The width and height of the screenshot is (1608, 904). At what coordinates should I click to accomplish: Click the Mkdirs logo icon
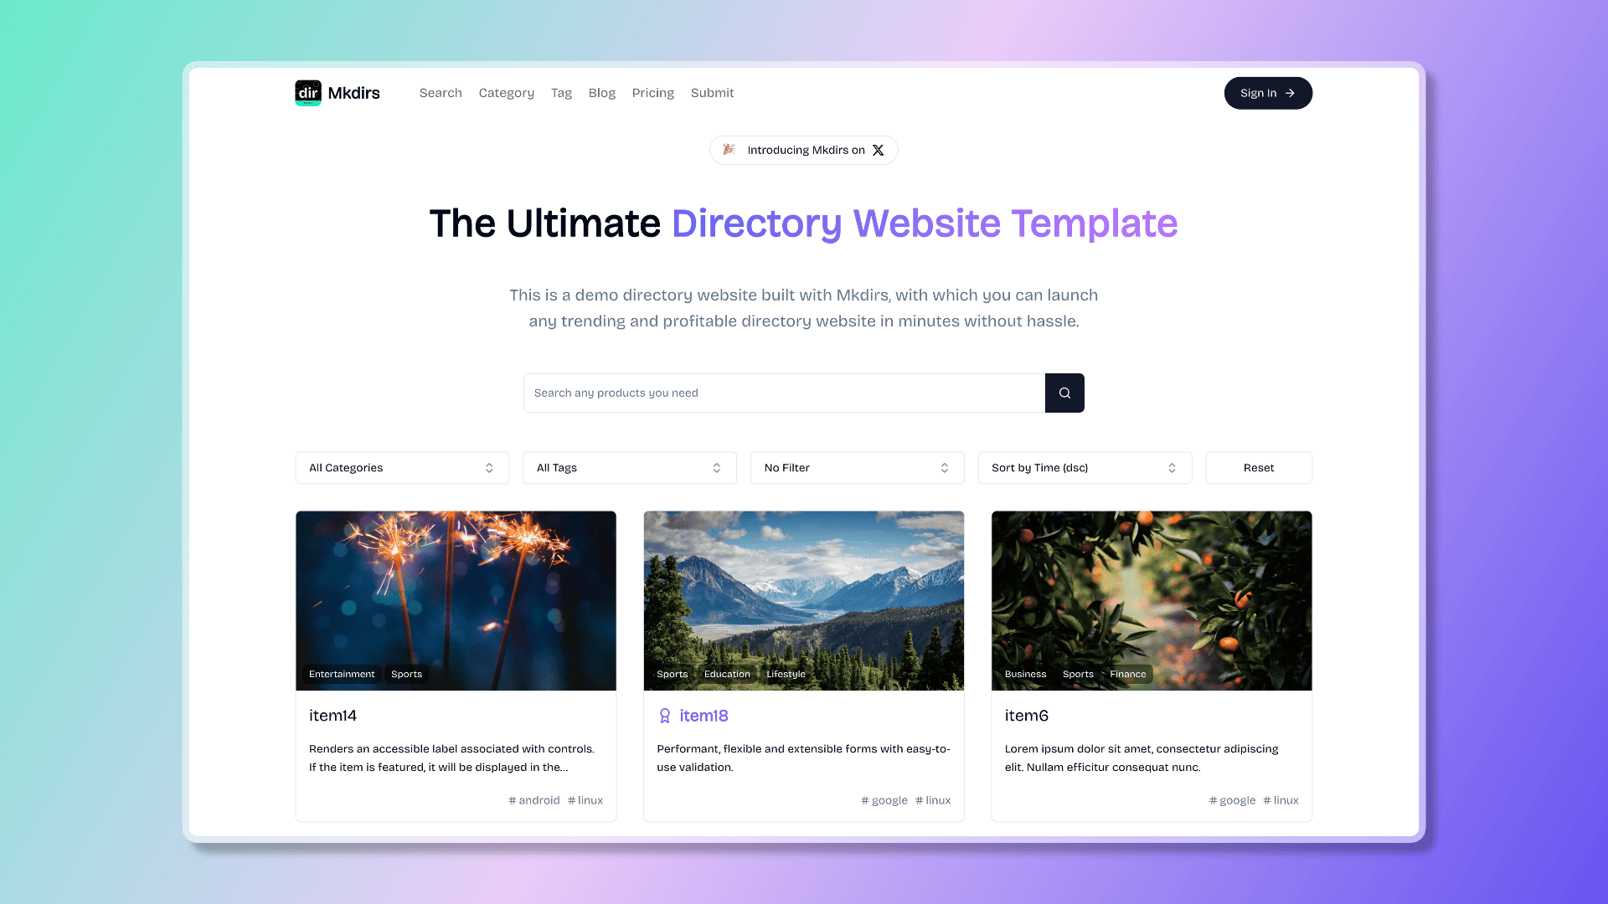(x=308, y=93)
